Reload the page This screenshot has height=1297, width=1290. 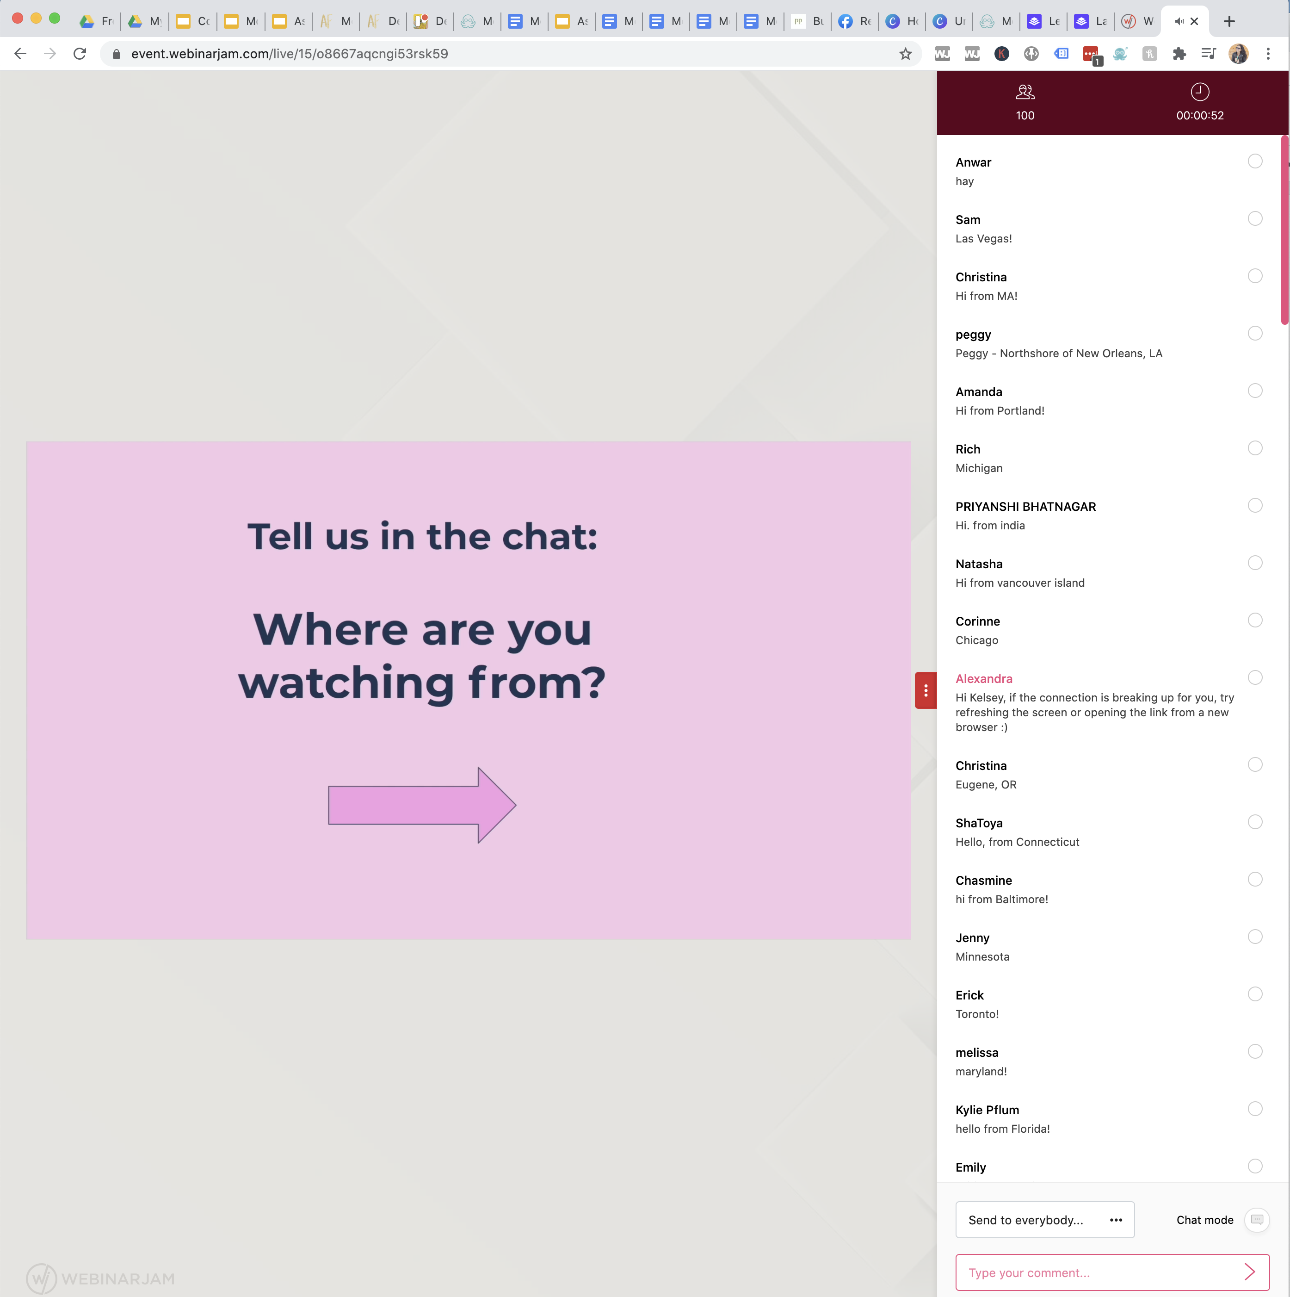tap(80, 54)
